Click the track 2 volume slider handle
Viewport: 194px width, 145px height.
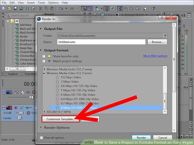[20, 113]
